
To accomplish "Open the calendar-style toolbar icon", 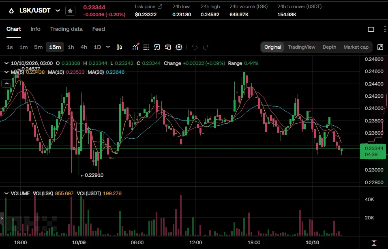I will (x=168, y=47).
